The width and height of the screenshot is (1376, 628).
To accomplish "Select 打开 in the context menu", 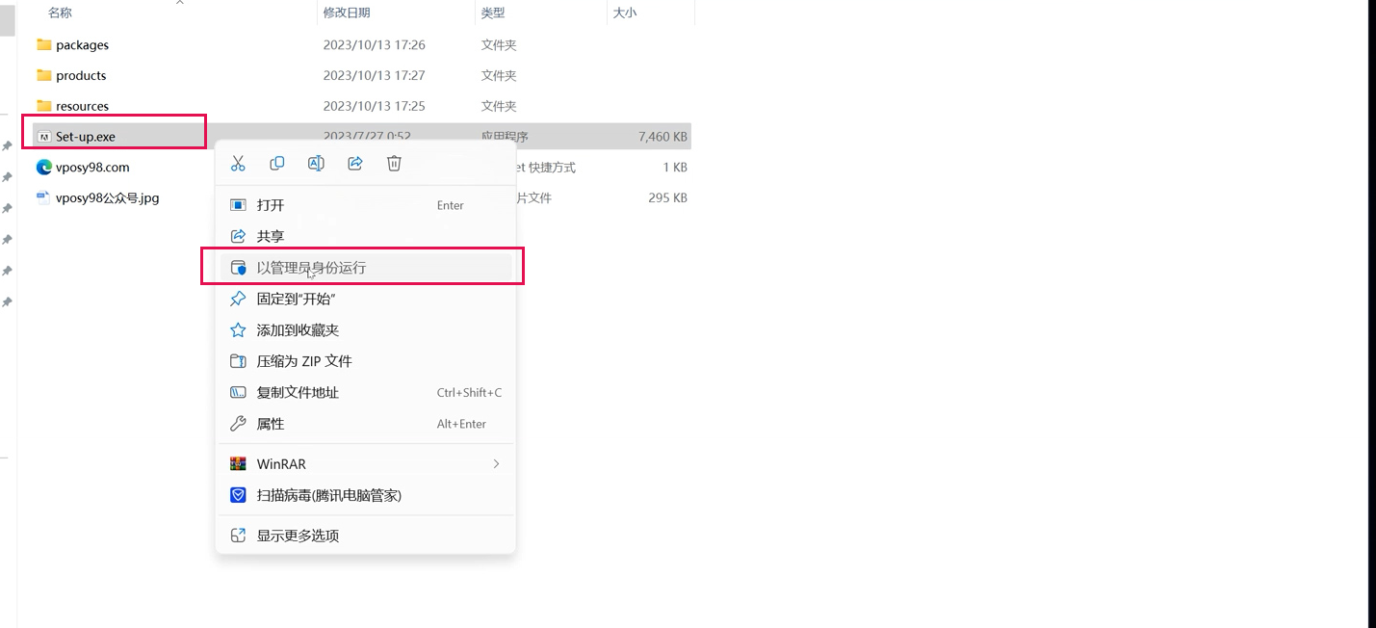I will [x=271, y=205].
